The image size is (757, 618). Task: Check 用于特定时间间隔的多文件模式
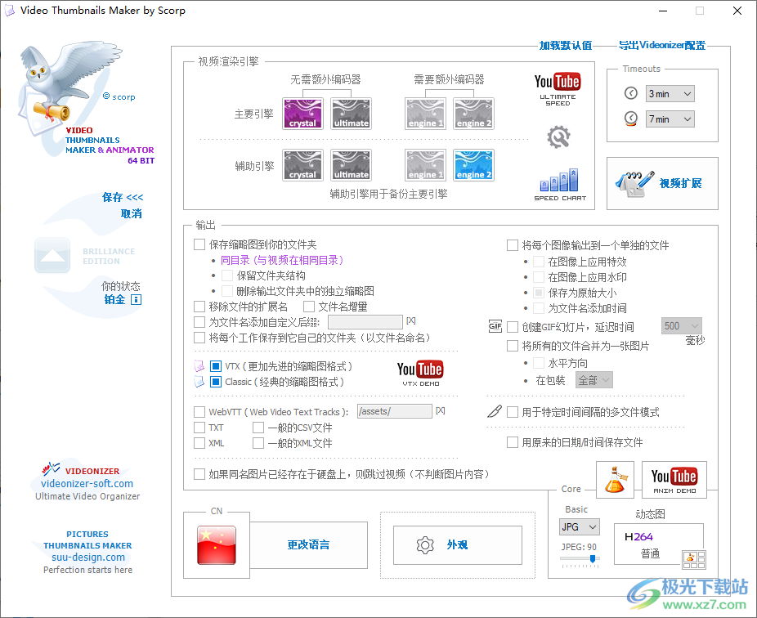click(x=513, y=412)
